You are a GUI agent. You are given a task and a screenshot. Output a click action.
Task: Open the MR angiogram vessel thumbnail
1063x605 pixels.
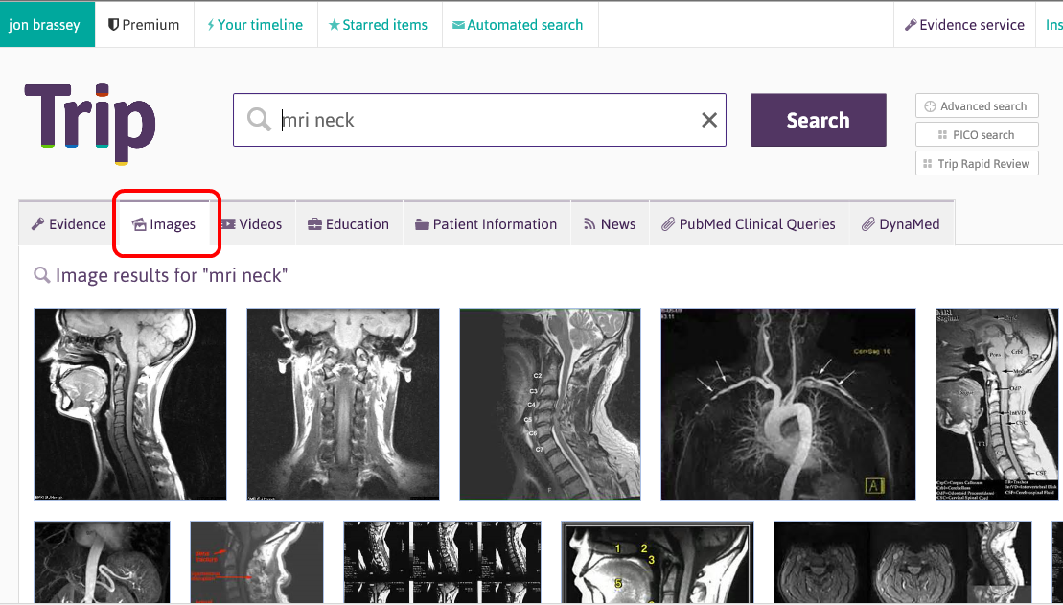(x=788, y=404)
